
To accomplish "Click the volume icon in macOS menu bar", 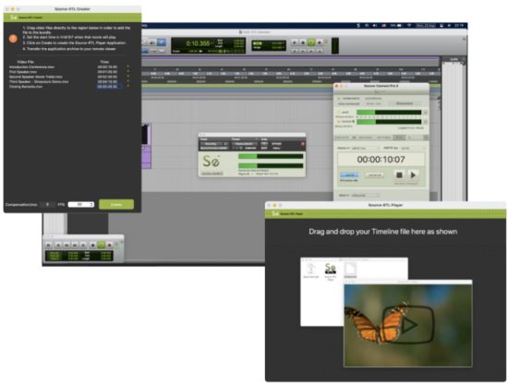I will (375, 25).
